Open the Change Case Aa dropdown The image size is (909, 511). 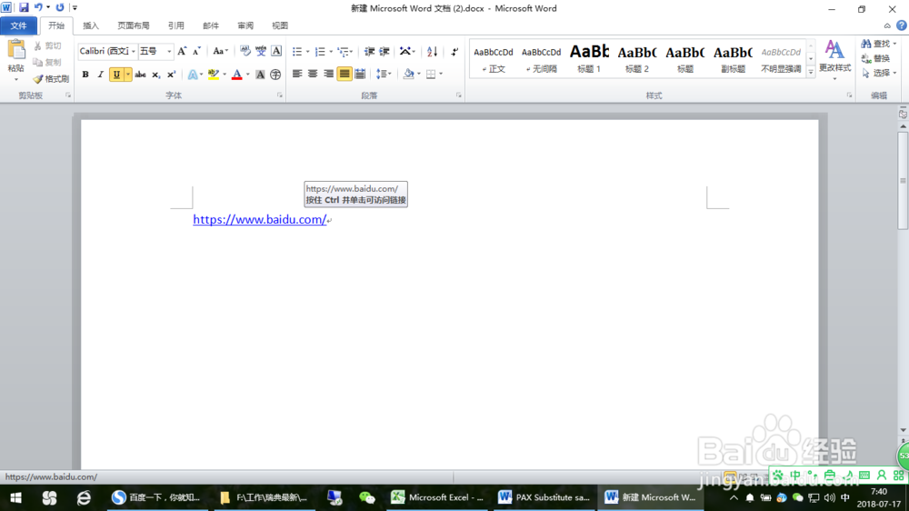click(220, 51)
